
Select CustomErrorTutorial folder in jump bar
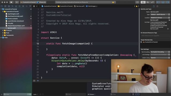(x=65, y=6)
